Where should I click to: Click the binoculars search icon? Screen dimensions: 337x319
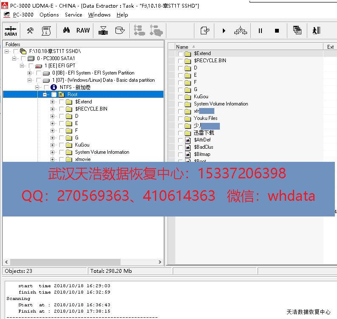point(66,31)
